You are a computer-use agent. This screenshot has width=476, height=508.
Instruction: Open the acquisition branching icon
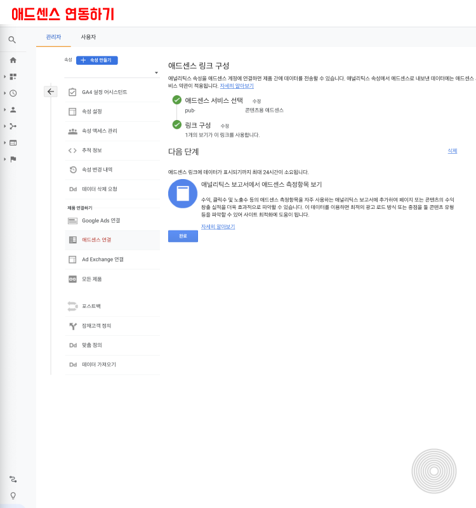(13, 126)
